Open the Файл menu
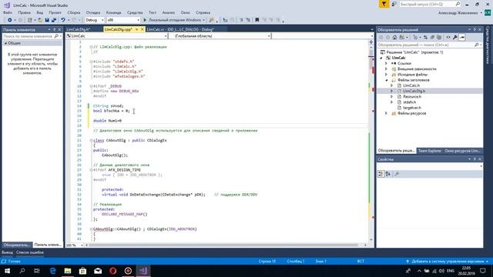The width and height of the screenshot is (493, 277). click(8, 12)
